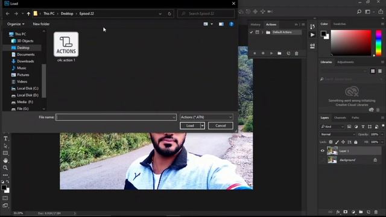386x217 pixels.
Task: Switch to the Adjustments tab
Action: [346, 62]
